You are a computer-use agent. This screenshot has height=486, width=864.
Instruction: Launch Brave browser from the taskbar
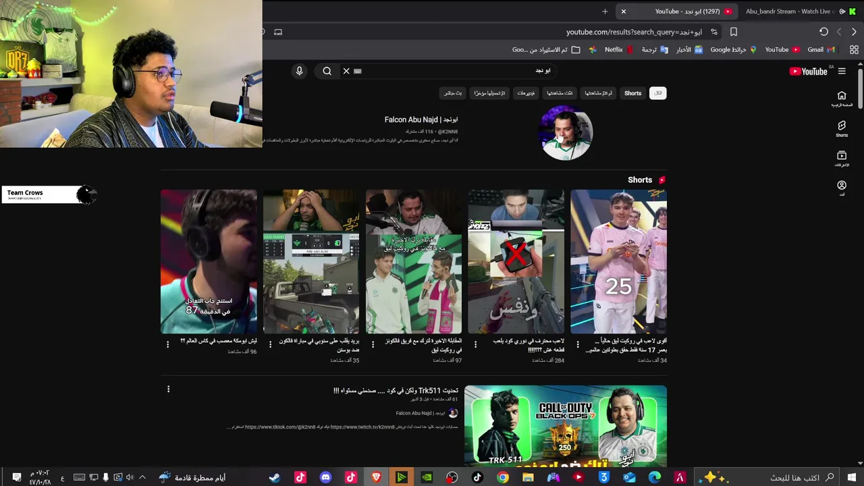point(376,477)
